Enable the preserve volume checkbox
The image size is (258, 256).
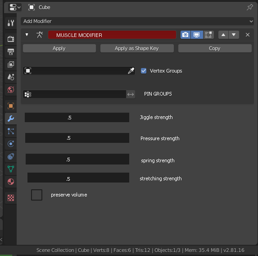click(x=36, y=195)
